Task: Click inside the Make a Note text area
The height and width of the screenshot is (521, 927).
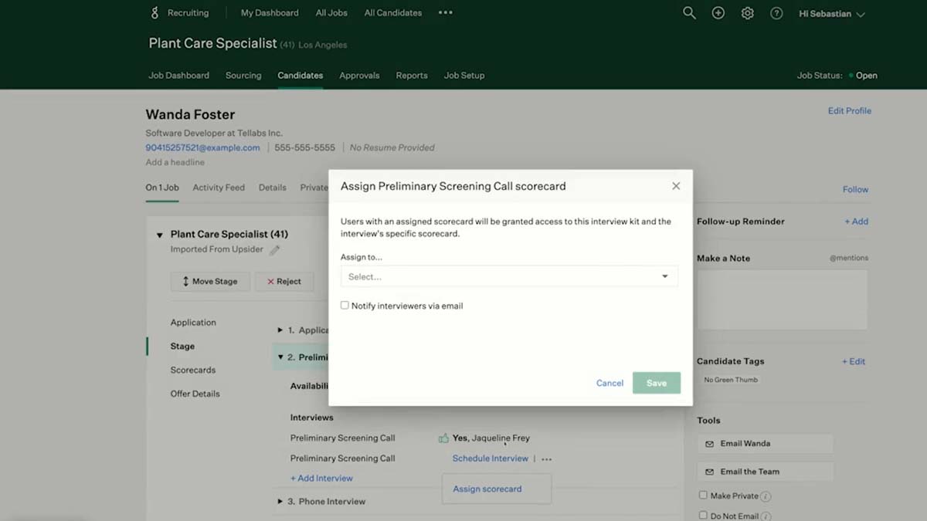Action: [x=783, y=299]
